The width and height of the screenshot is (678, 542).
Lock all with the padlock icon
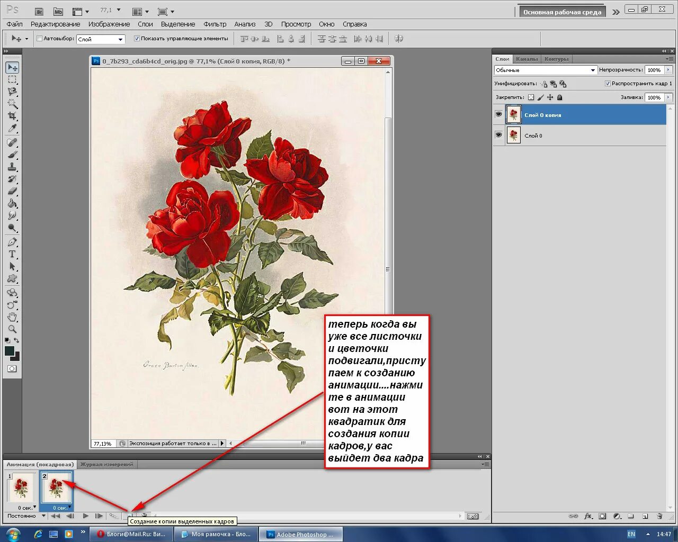point(559,97)
